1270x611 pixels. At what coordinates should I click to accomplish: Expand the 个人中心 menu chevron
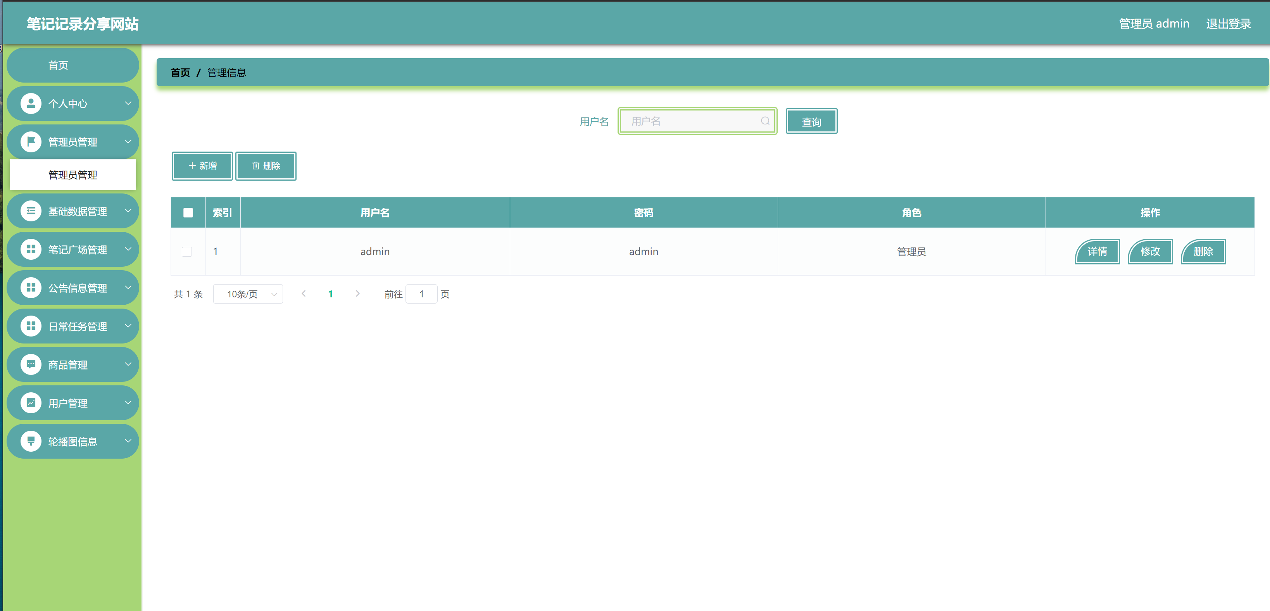(x=128, y=104)
